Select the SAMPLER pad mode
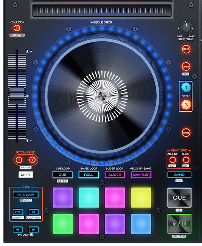202x246 pixels. coord(141,175)
